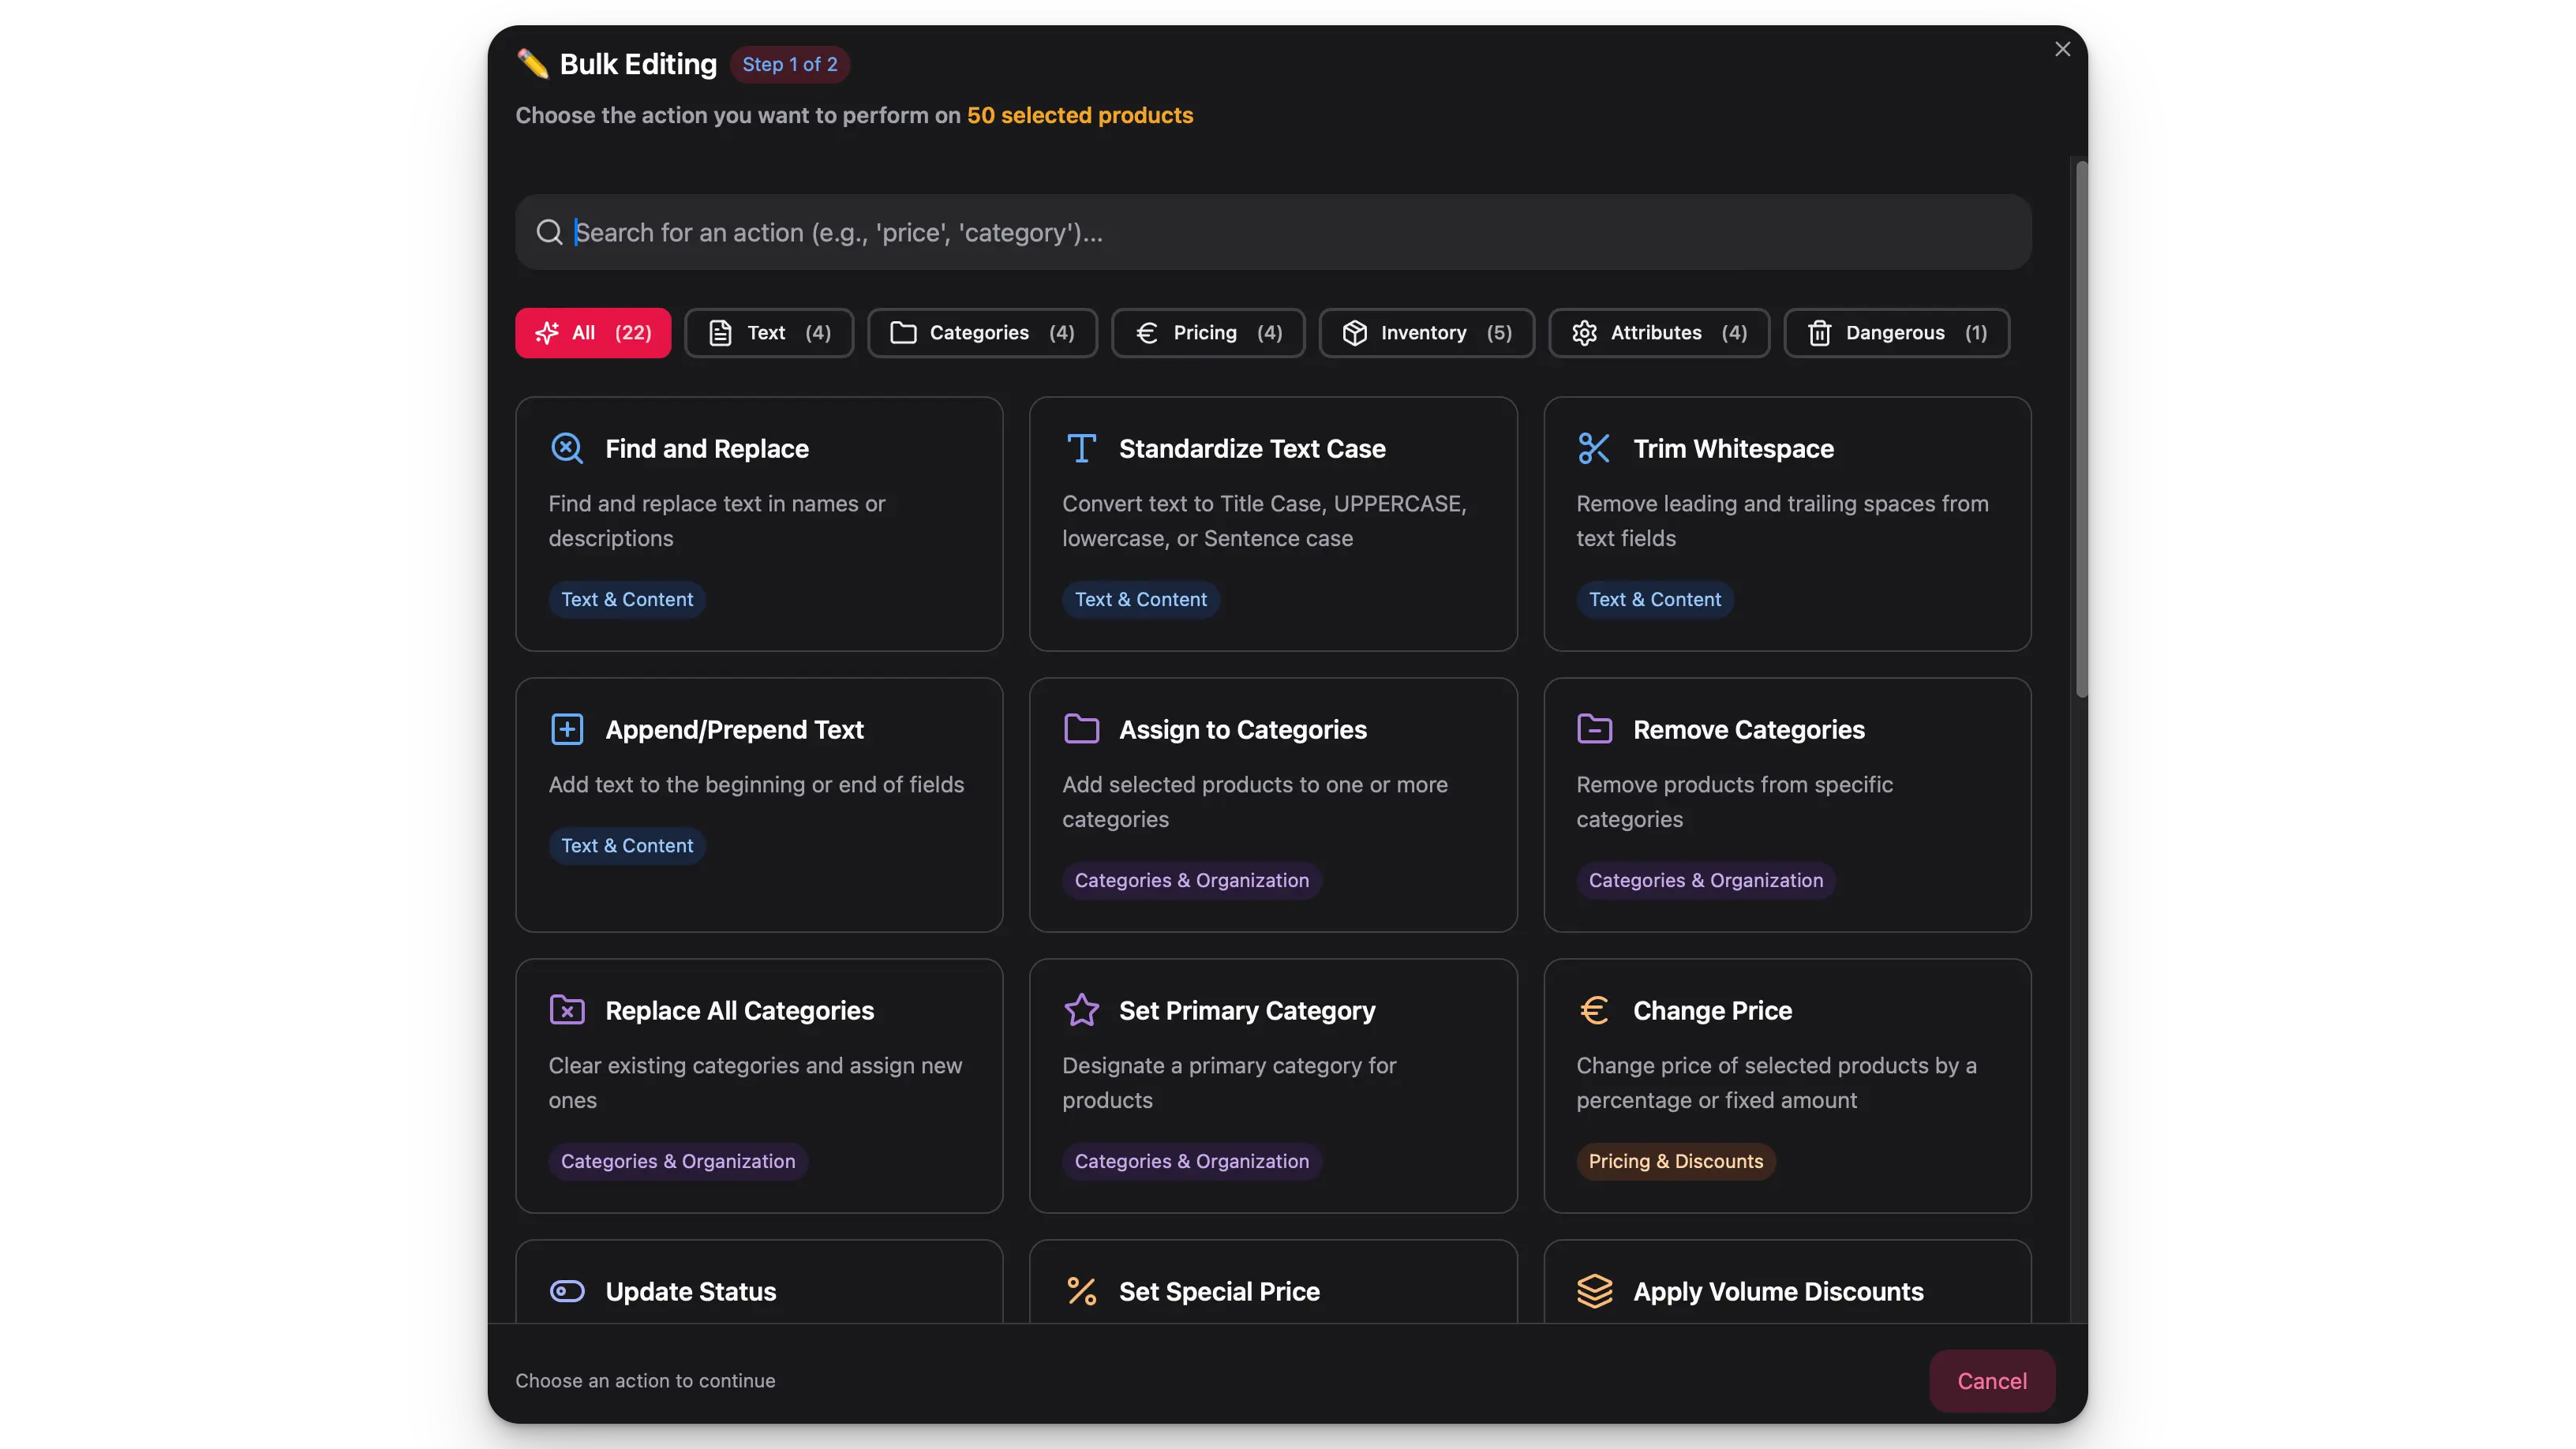Click the Set Primary Category star icon
Image resolution: width=2576 pixels, height=1449 pixels.
click(x=1081, y=1010)
